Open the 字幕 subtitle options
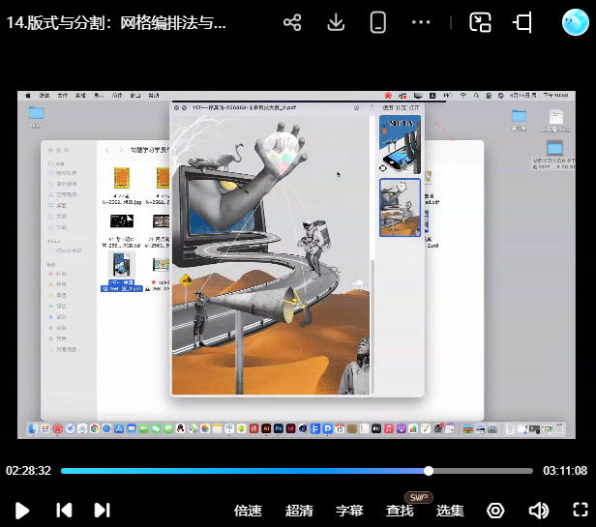 [349, 511]
